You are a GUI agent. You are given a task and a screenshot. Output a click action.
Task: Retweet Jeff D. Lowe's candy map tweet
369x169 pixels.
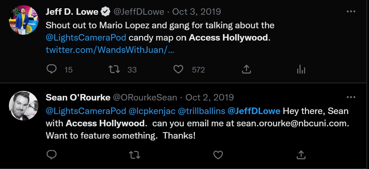(115, 70)
